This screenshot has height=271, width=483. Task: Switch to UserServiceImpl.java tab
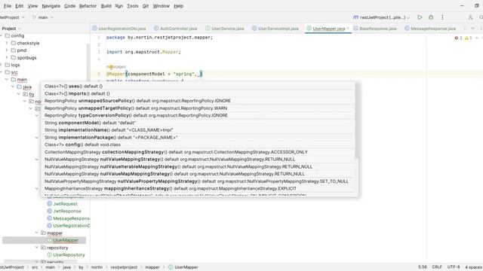click(x=275, y=29)
